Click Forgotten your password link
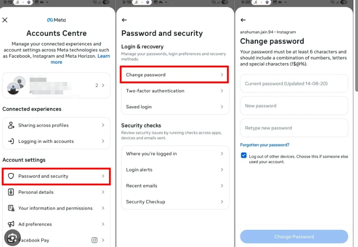 265,145
